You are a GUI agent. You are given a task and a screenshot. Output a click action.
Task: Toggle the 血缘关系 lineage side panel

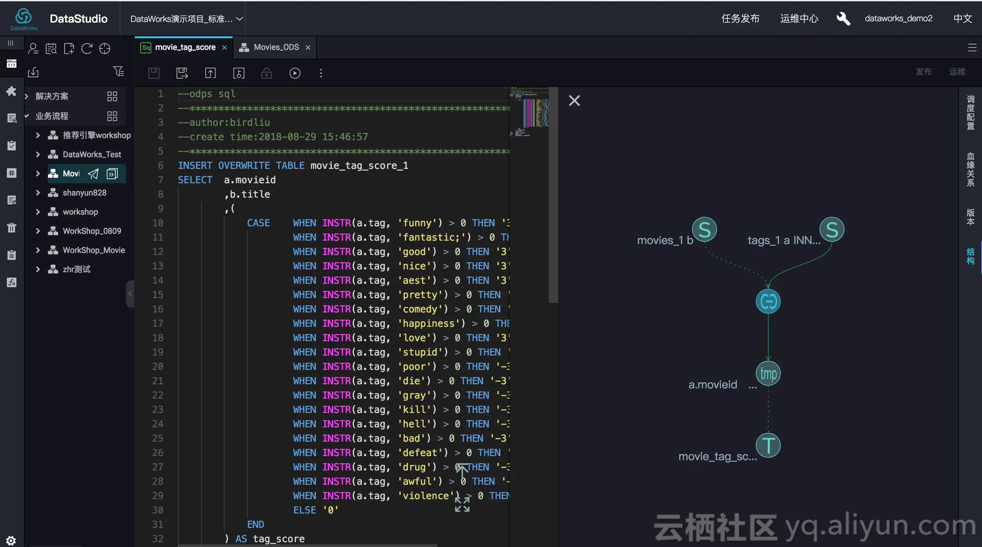(970, 169)
